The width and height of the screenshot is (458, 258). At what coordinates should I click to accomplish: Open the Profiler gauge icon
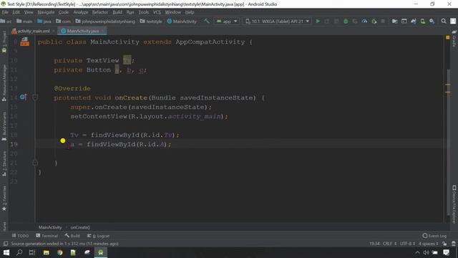pyautogui.click(x=364, y=21)
